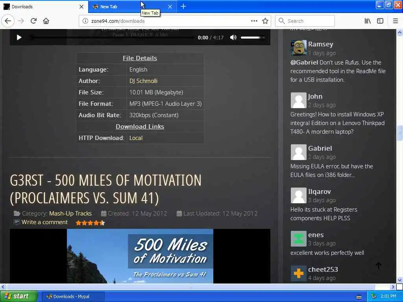Viewport: 403px width, 302px height.
Task: Click enes' green avatar
Action: pos(298,239)
